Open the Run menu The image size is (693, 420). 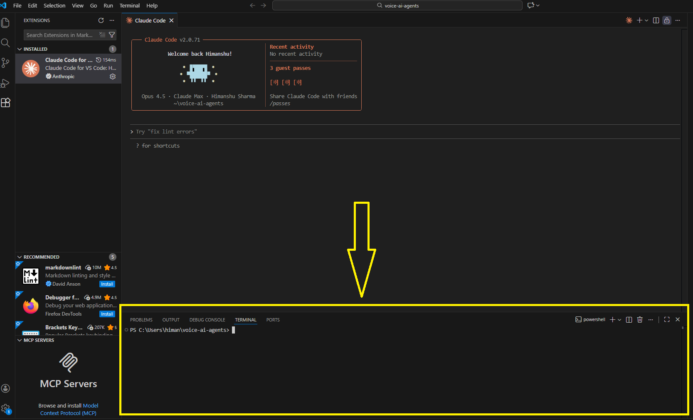click(108, 5)
